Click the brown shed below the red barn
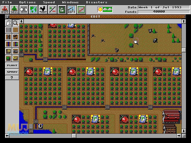The height and width of the screenshot is (143, 191). click(170, 129)
